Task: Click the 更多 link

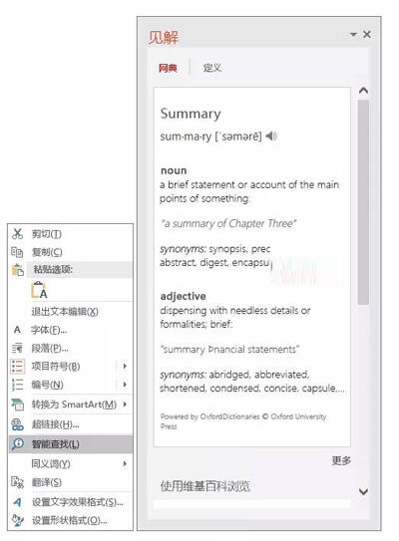Action: (341, 460)
